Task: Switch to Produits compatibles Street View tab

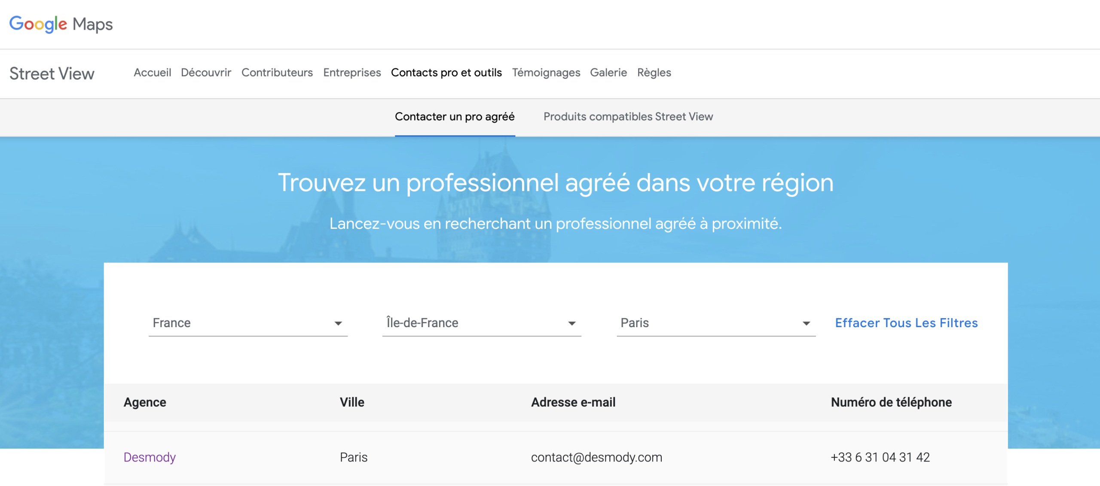Action: point(628,117)
